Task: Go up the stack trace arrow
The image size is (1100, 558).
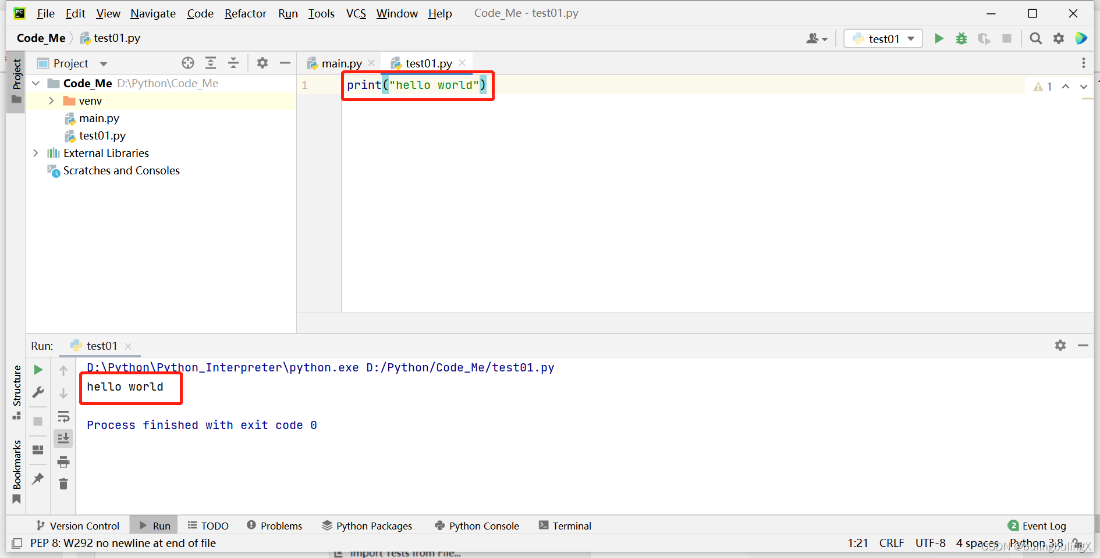Action: 63,370
